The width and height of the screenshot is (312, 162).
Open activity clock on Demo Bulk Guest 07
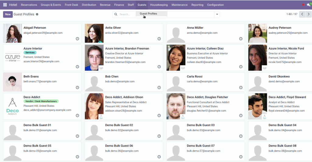(x=241, y=157)
